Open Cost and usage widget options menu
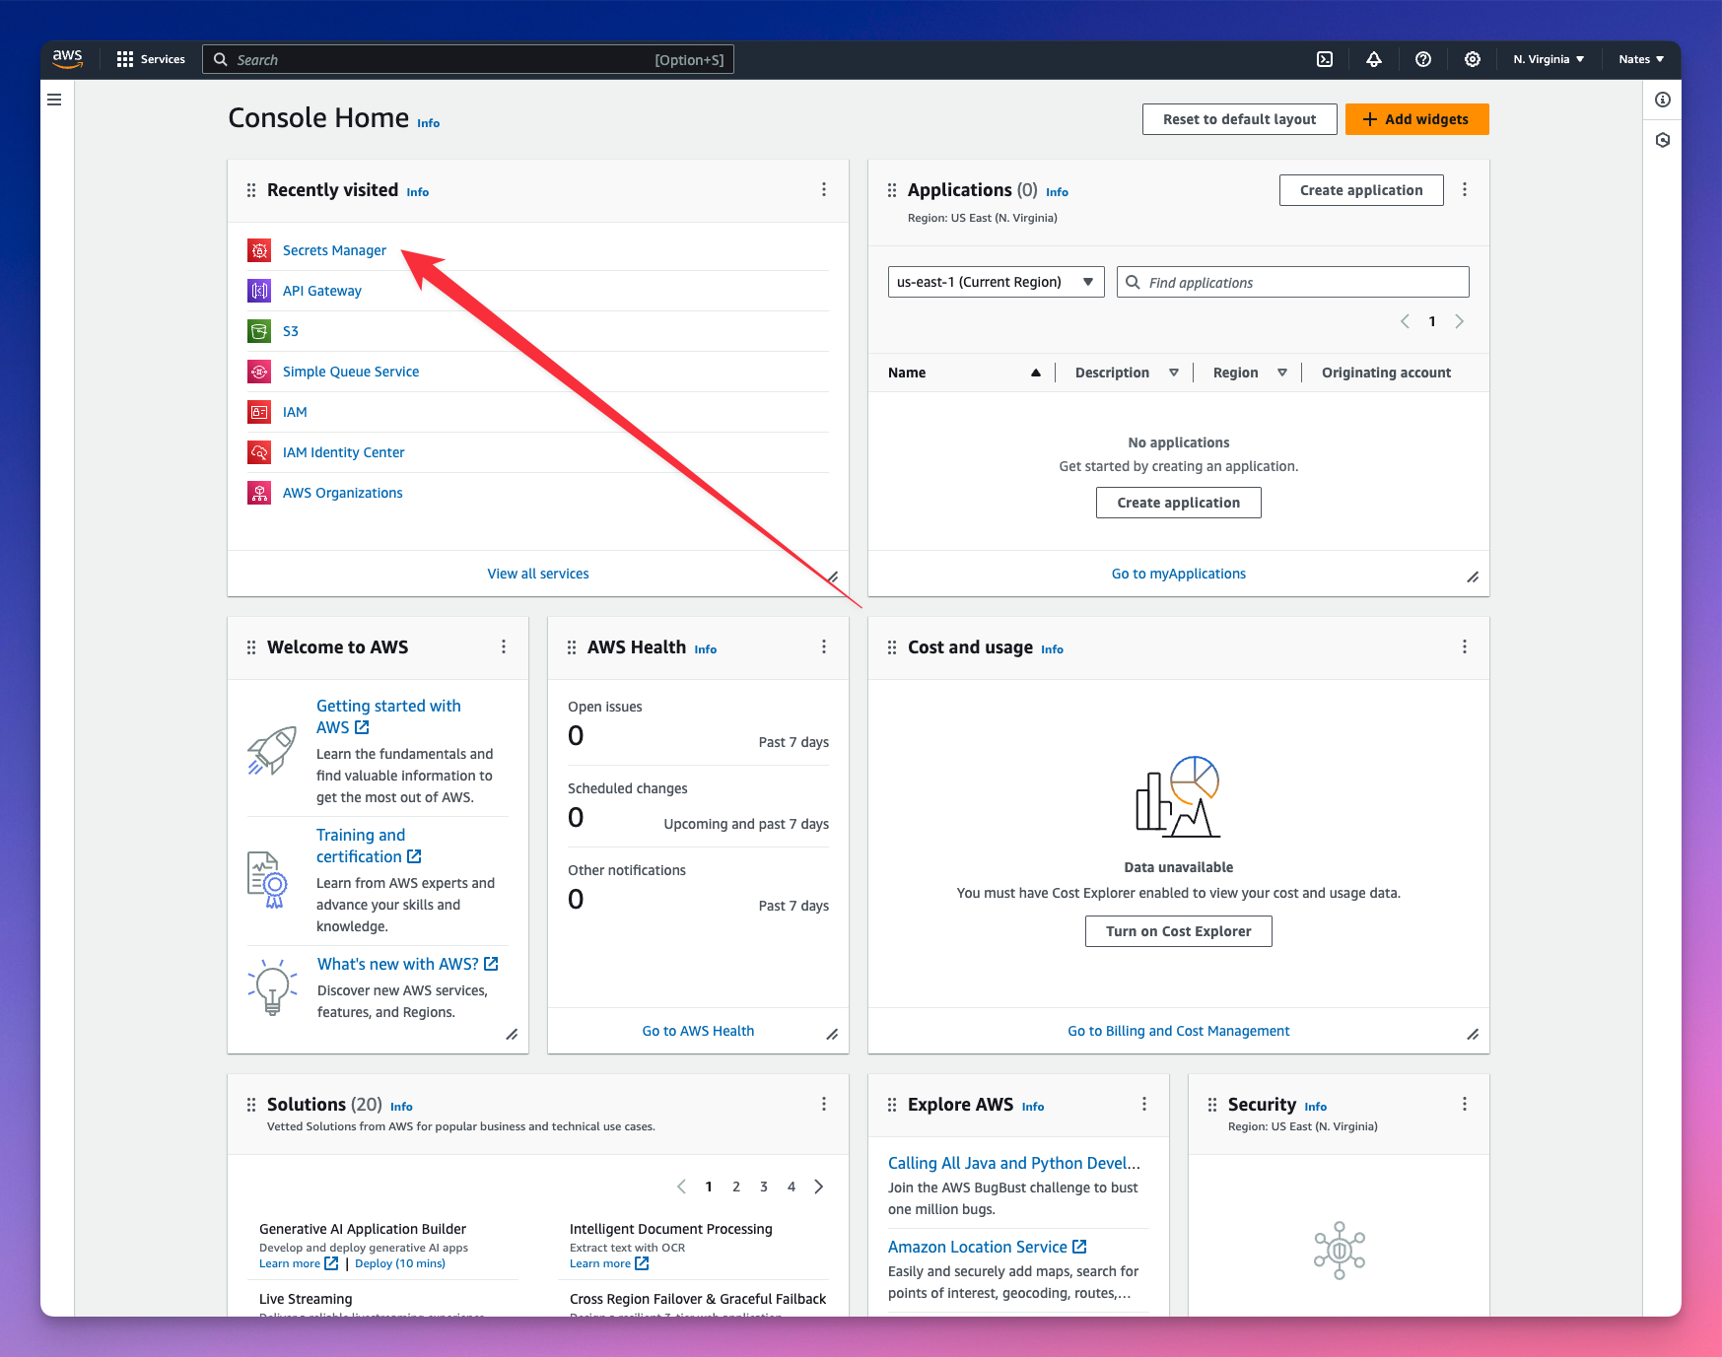This screenshot has height=1357, width=1722. click(1465, 646)
